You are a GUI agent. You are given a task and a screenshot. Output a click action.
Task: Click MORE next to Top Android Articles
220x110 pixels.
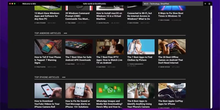[65, 33]
